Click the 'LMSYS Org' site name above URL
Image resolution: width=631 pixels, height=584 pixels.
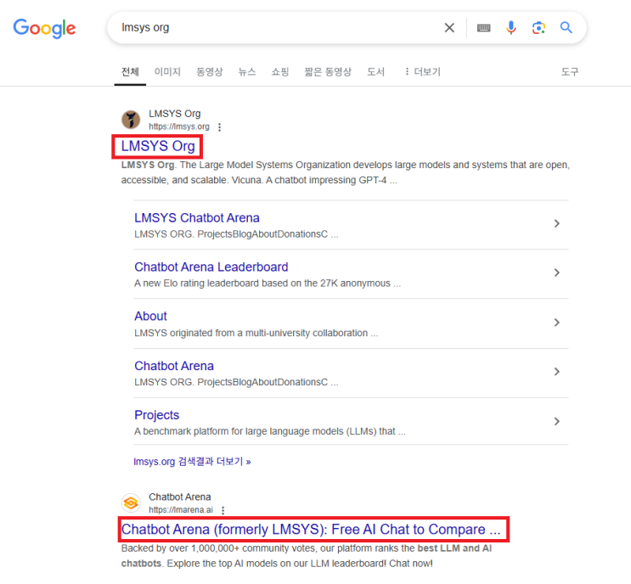(175, 114)
